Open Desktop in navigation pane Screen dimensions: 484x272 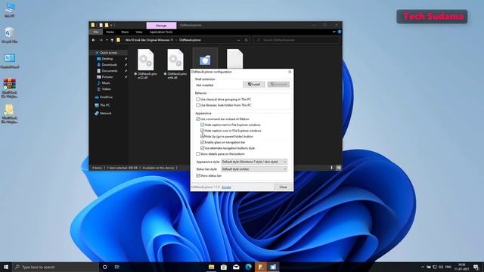(107, 59)
